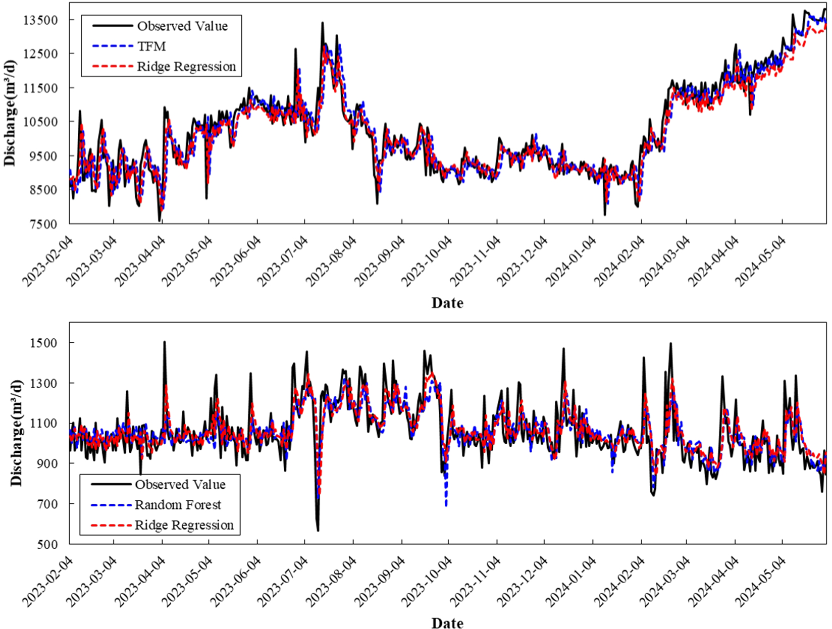Select Observed Value label in top chart legend
The image size is (832, 629).
pos(182,26)
